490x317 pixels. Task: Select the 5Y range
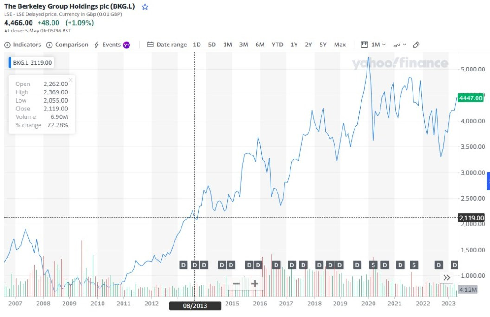tap(323, 45)
